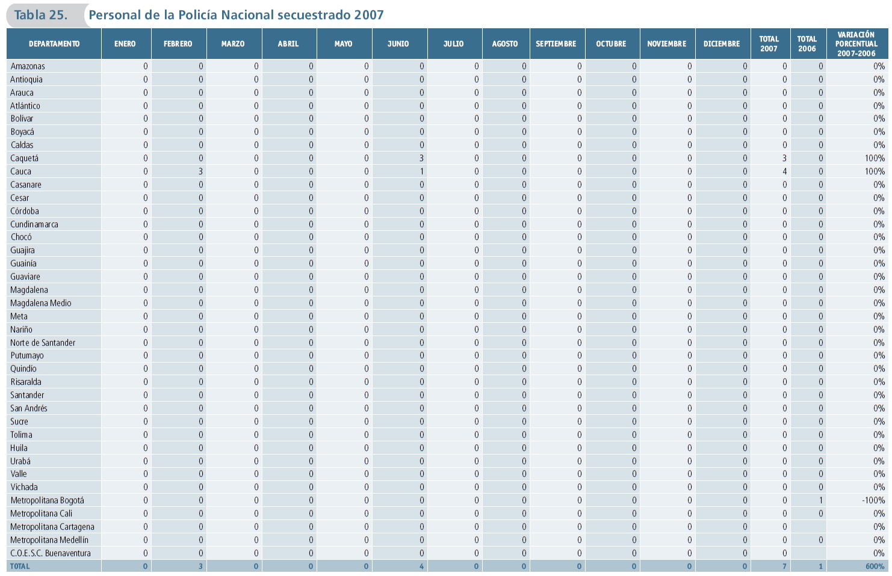This screenshot has width=892, height=576.
Task: Click the FEBRERO column header
Action: (178, 44)
